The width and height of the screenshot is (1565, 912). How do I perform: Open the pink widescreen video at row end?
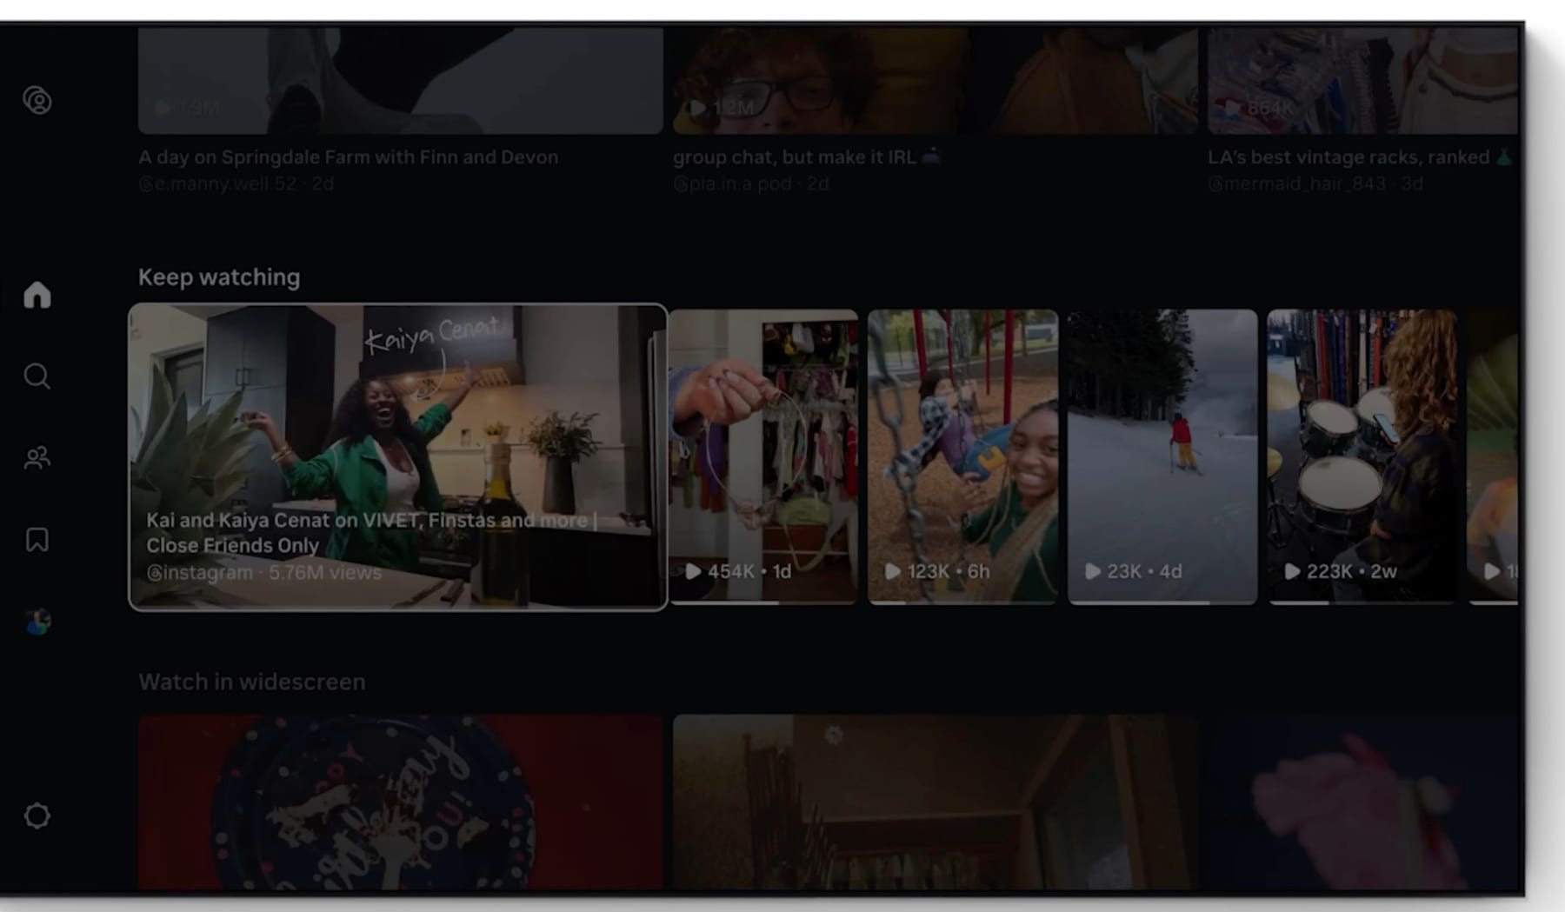1363,802
